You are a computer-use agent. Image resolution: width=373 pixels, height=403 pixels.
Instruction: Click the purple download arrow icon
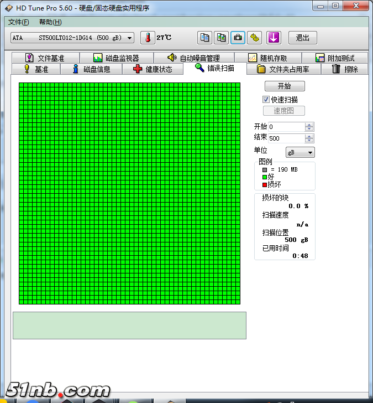[274, 38]
